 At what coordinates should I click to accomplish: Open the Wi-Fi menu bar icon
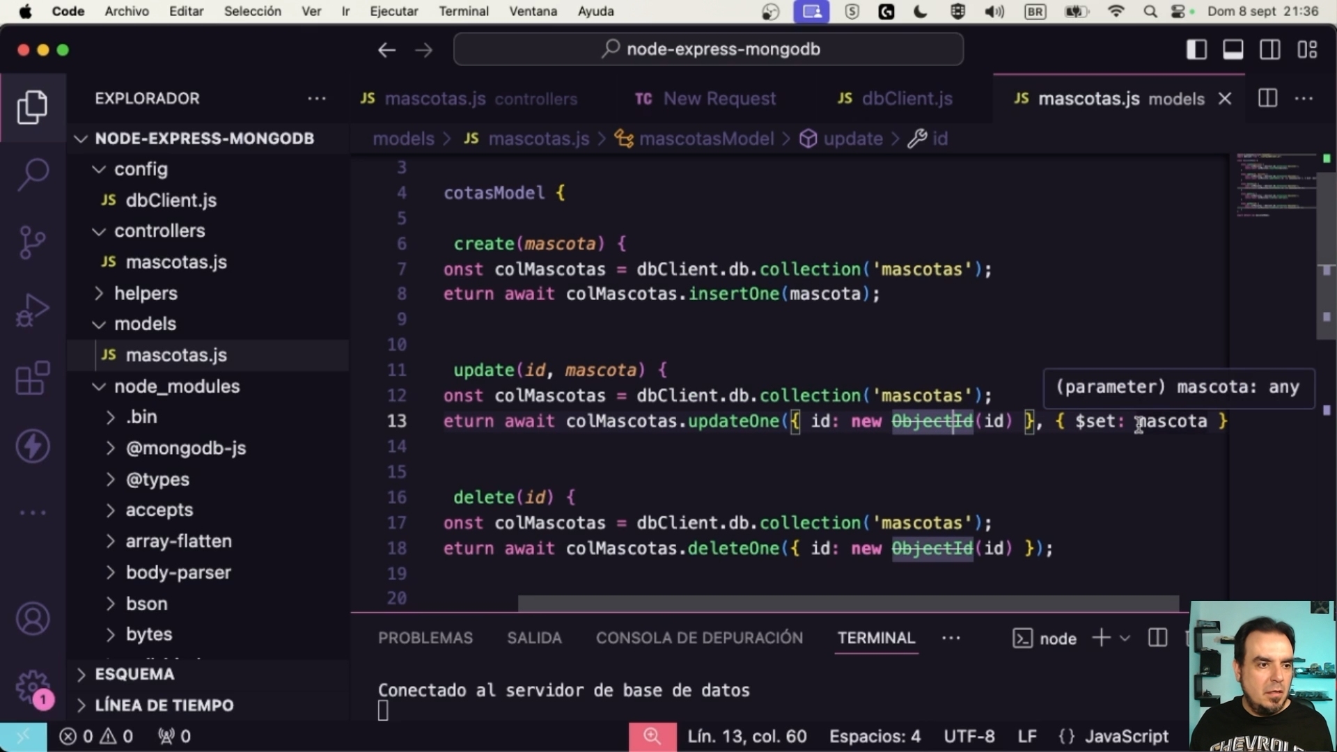point(1116,11)
